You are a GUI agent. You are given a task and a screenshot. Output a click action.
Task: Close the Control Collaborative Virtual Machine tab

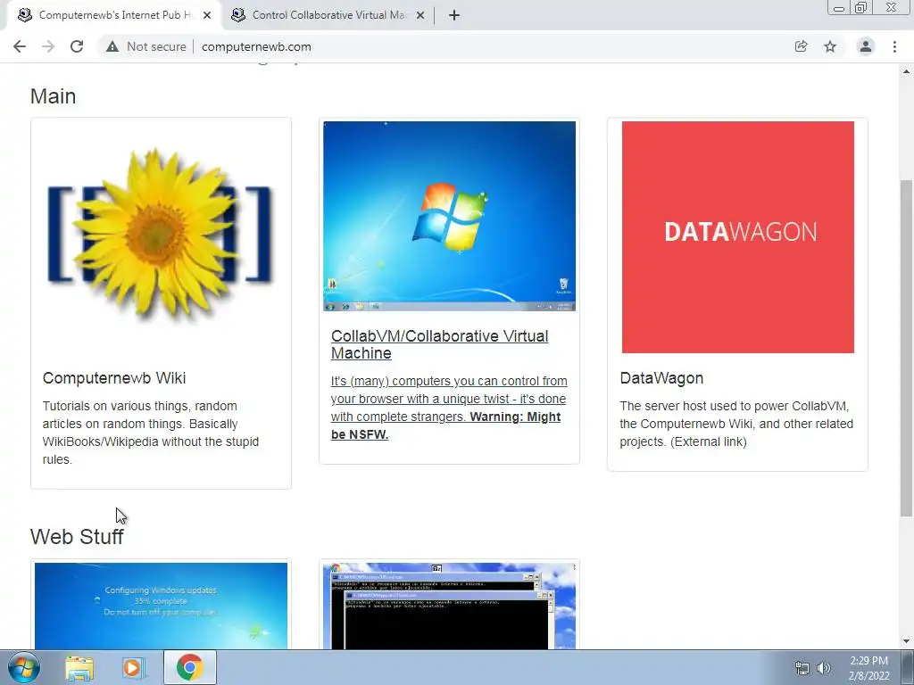coord(420,16)
